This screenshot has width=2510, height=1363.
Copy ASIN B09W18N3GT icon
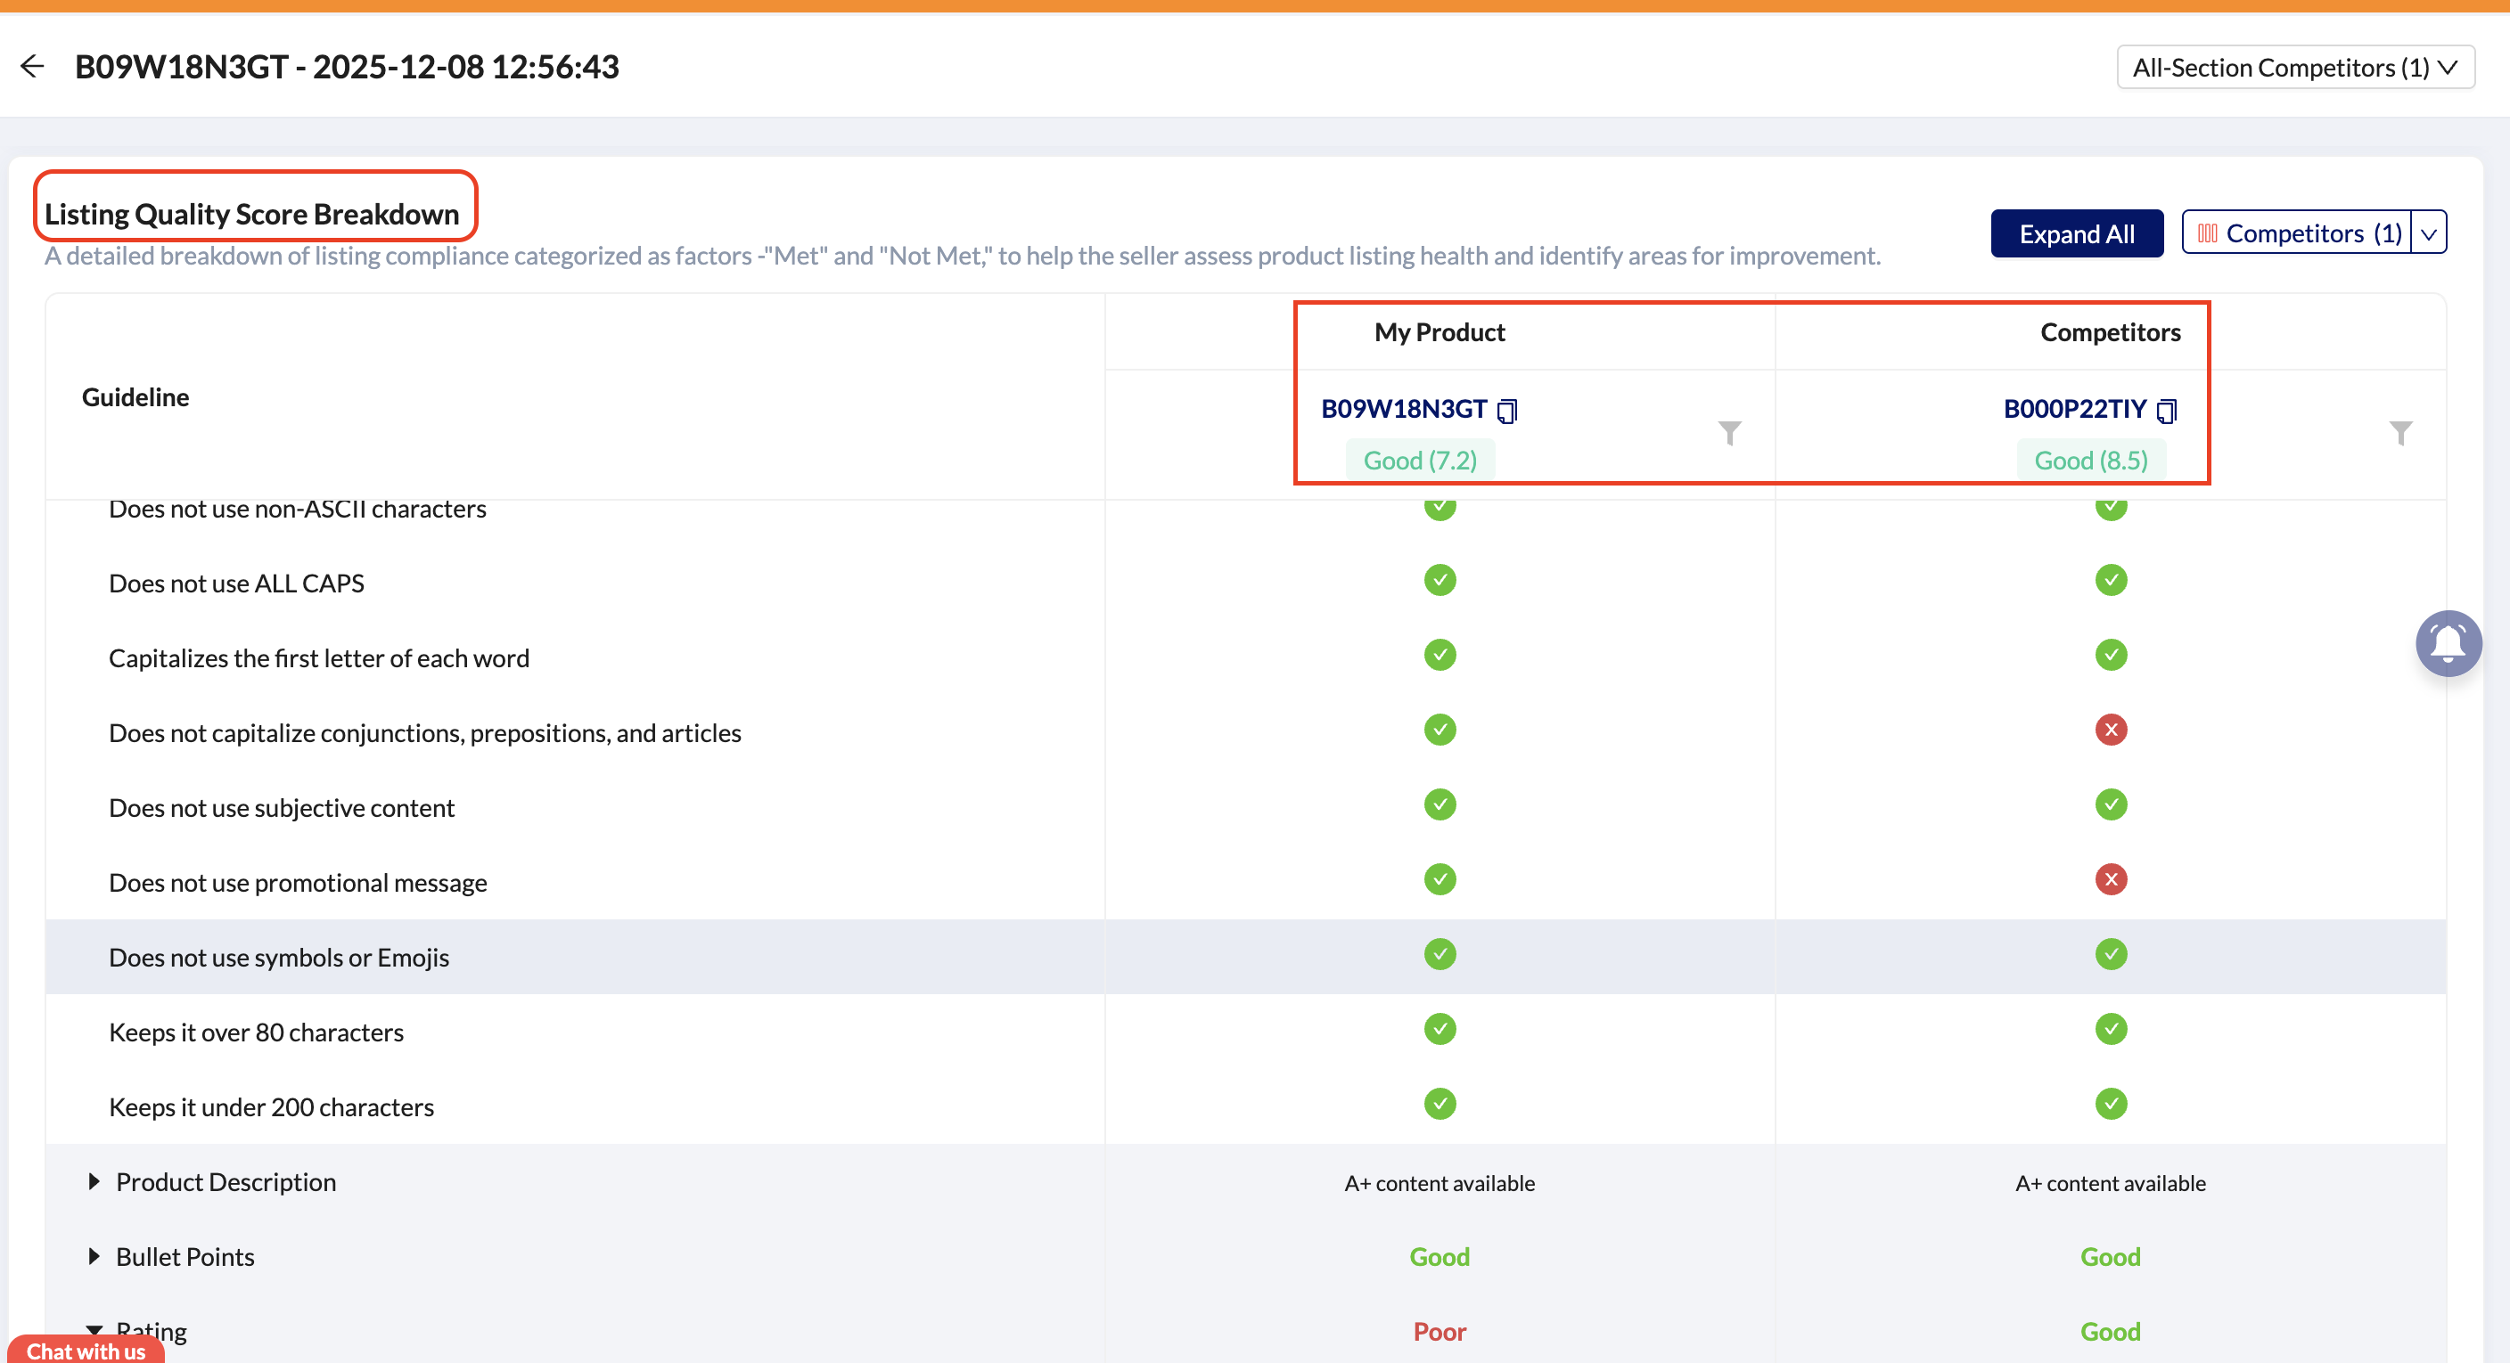(1506, 411)
